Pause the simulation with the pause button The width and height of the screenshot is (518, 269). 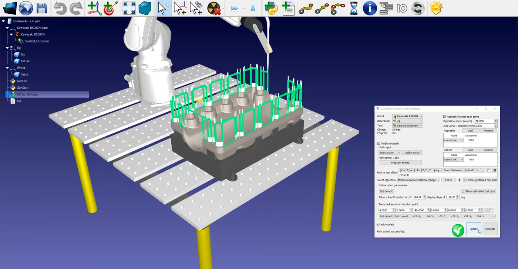253,8
